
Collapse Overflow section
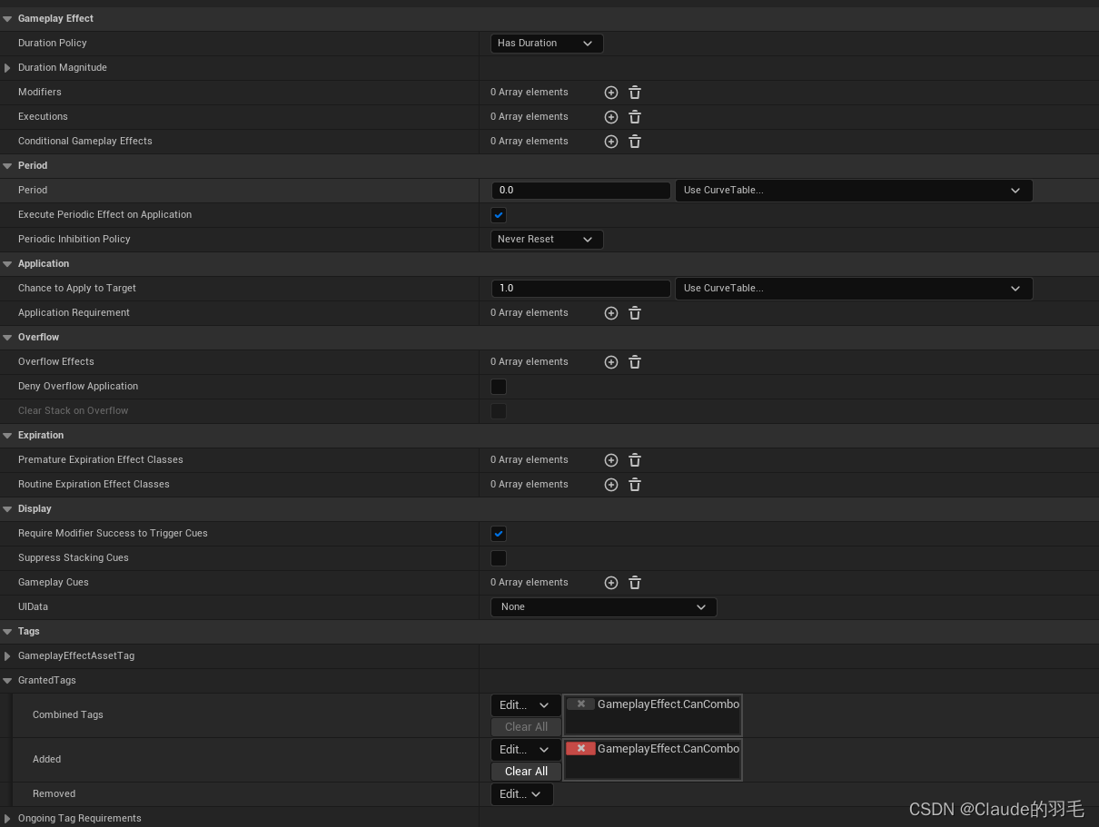tap(7, 338)
